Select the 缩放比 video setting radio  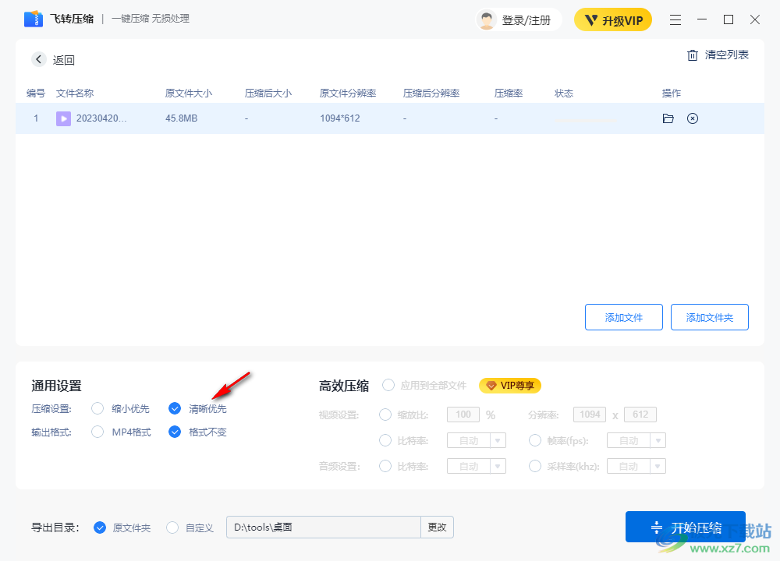[385, 415]
